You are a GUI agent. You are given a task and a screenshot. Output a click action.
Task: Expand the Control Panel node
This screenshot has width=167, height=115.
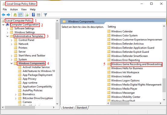pyautogui.click(x=11, y=40)
